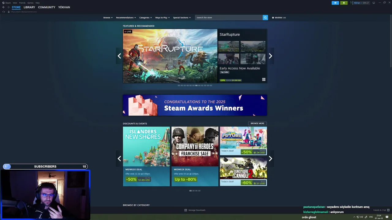Click the Steam logo icon in menu bar
The width and height of the screenshot is (392, 220).
click(3, 3)
